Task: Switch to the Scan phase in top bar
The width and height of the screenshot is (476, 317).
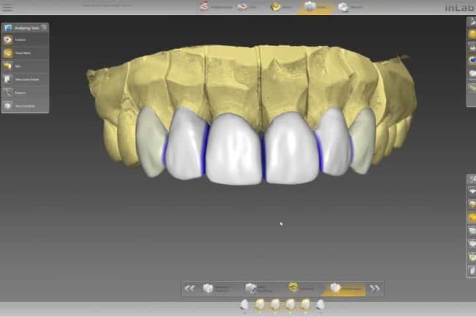Action: coord(247,7)
